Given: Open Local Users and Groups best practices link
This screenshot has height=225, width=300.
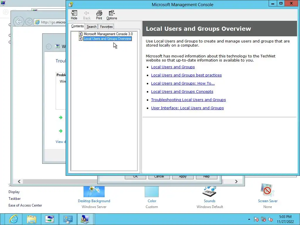Looking at the screenshot, I should (186, 75).
